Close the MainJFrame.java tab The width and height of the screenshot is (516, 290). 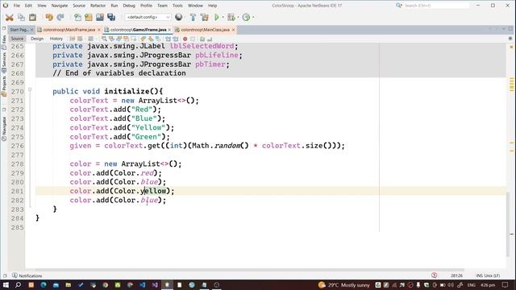[98, 30]
